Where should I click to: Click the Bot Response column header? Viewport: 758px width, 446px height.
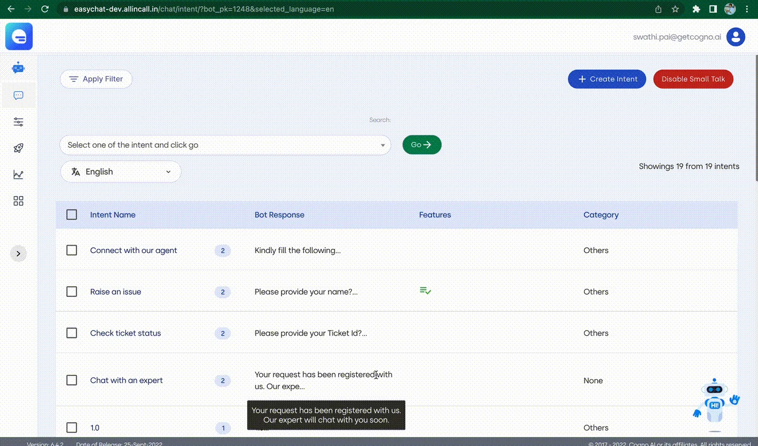coord(279,215)
